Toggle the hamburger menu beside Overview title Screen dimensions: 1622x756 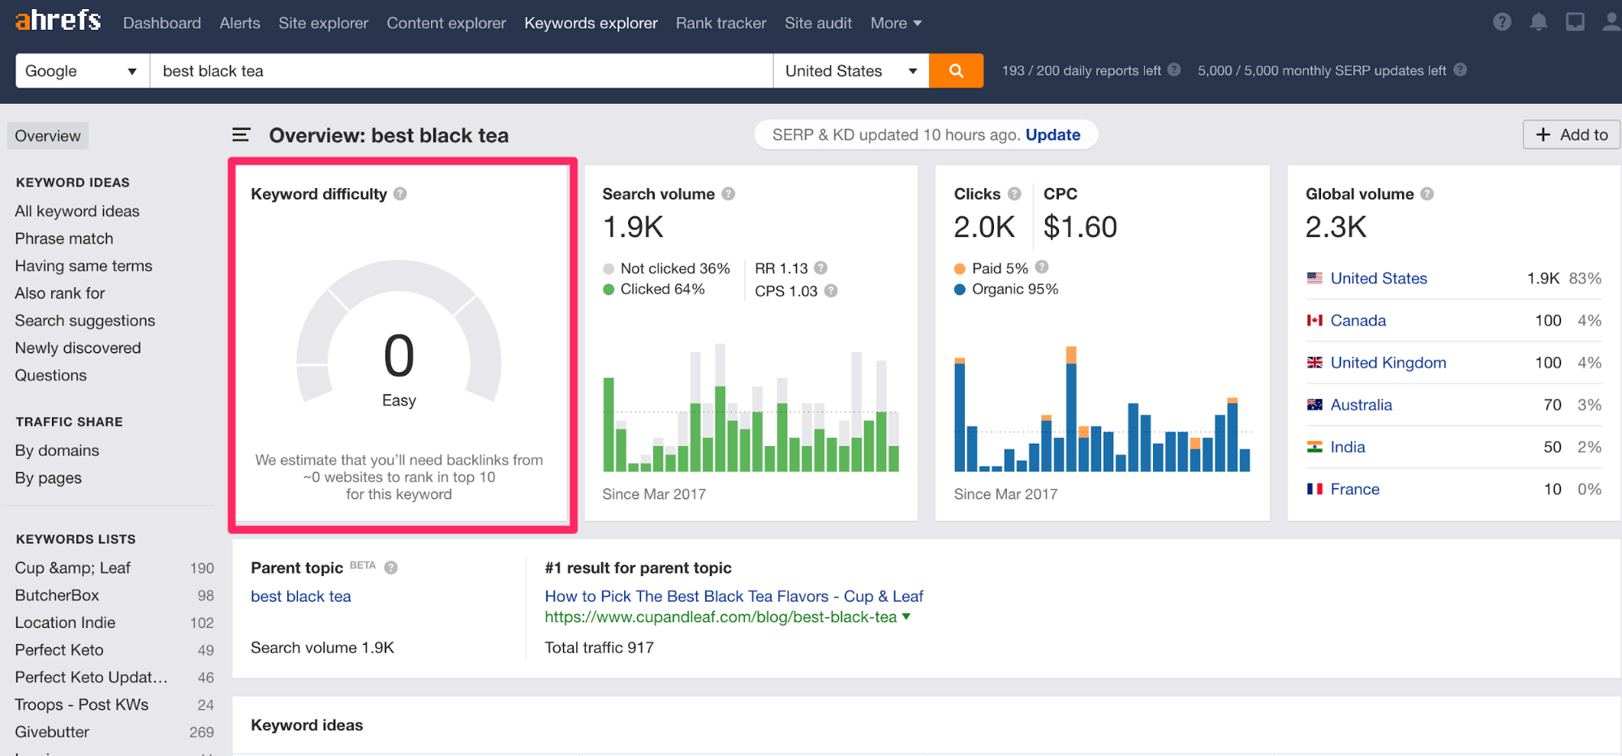[x=241, y=135]
